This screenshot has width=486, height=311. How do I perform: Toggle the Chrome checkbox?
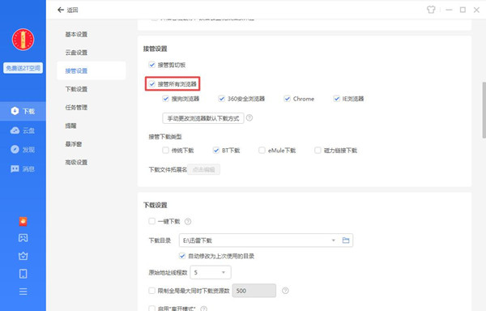[x=287, y=99]
